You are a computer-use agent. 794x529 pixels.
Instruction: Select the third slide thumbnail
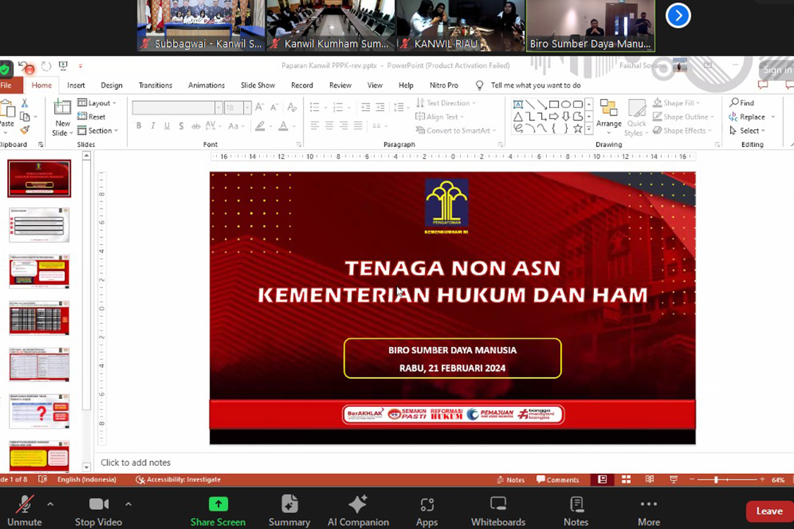39,272
